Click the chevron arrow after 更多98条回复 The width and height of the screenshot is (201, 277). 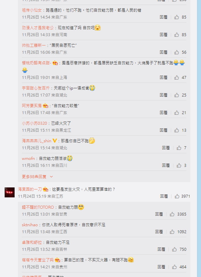click(x=51, y=176)
